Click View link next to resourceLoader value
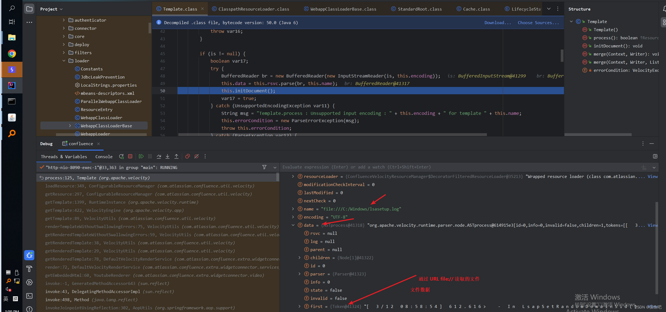Viewport: 666px width, 312px height. pyautogui.click(x=653, y=176)
